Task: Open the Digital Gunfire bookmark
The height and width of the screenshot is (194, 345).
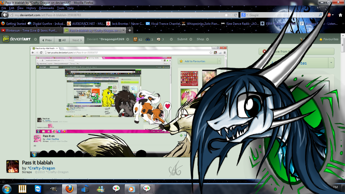Action: pos(46,23)
